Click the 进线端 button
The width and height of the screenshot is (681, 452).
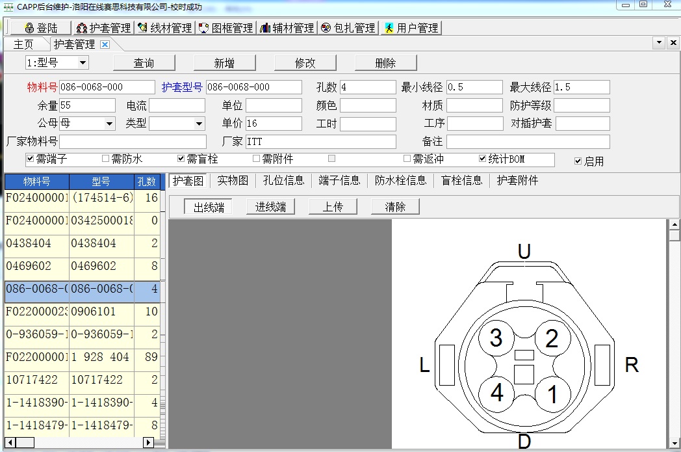(270, 207)
